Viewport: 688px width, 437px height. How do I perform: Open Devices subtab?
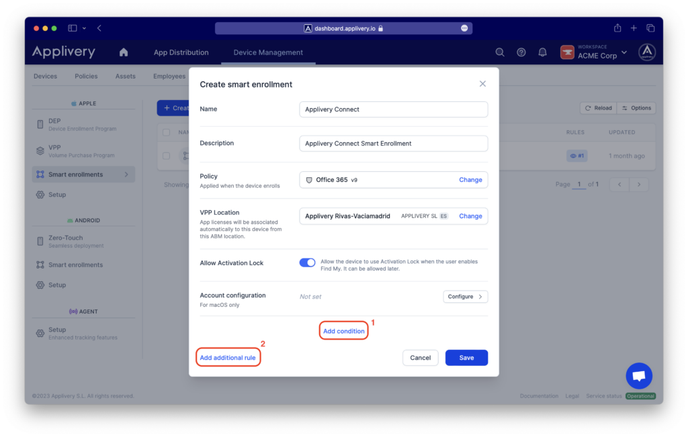click(45, 77)
